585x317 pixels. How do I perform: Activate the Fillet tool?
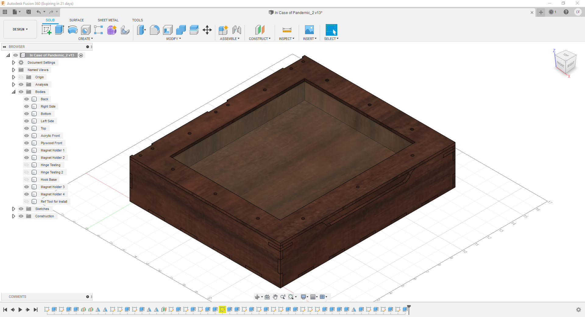tap(155, 30)
